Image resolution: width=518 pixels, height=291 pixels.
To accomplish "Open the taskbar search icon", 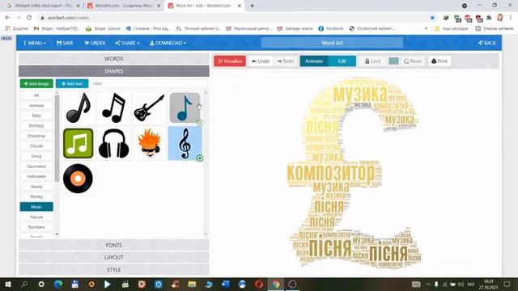I will click(24, 284).
